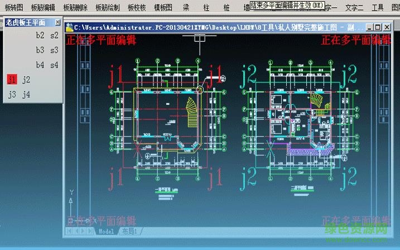Open the 板校核 menu

[137, 7]
